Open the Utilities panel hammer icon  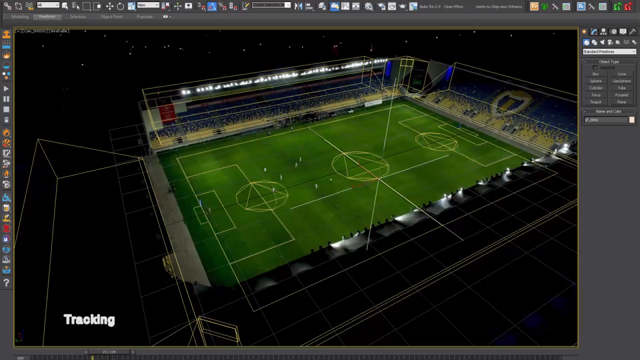click(x=633, y=32)
